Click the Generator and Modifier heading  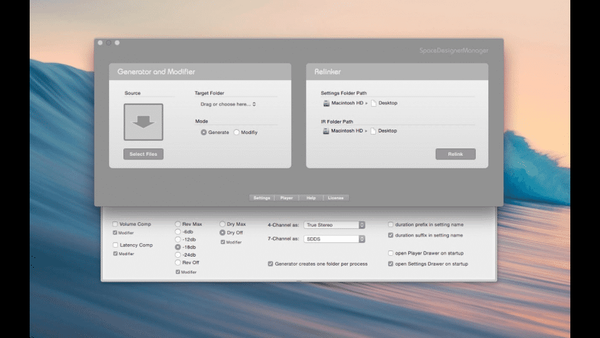coord(156,72)
